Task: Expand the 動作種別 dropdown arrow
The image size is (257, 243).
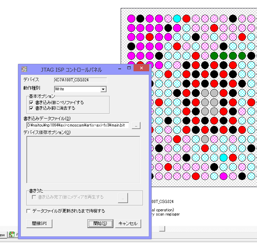Action: coord(103,89)
